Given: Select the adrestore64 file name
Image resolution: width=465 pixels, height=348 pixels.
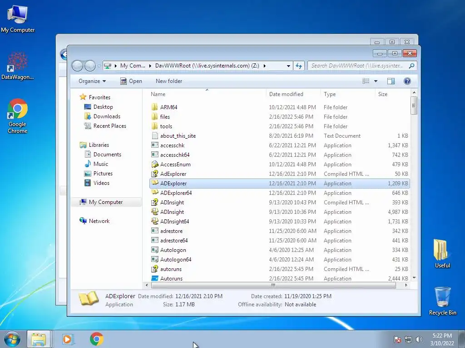Looking at the screenshot, I should coord(174,240).
